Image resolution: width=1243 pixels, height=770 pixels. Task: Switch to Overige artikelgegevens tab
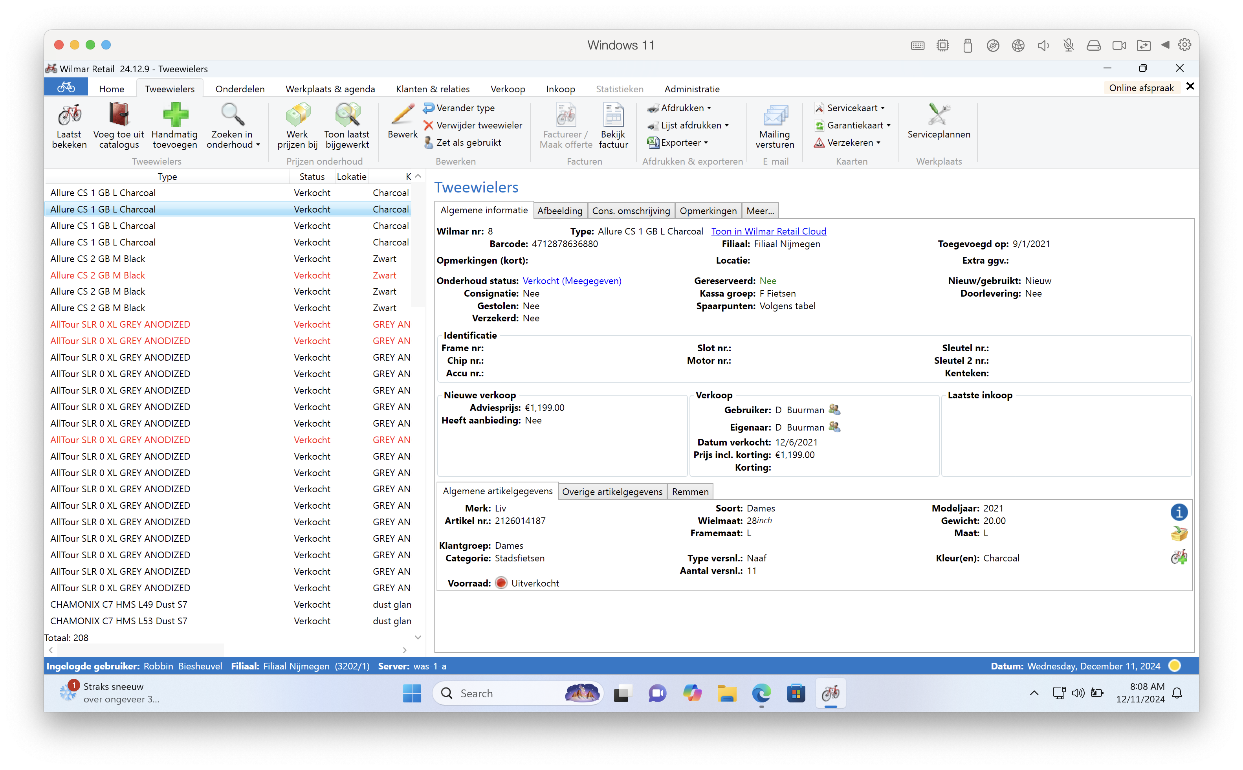[612, 491]
